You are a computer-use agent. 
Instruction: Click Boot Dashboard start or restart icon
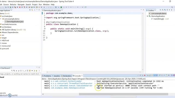pos(12,71)
